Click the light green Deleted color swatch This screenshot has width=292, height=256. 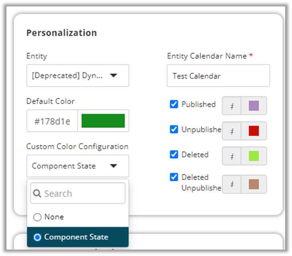[x=253, y=156]
